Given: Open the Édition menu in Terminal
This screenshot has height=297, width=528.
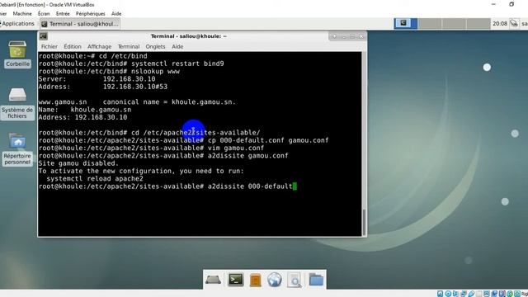Looking at the screenshot, I should coord(73,46).
